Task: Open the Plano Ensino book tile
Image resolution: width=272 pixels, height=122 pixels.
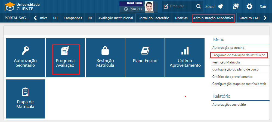Action: [145, 58]
